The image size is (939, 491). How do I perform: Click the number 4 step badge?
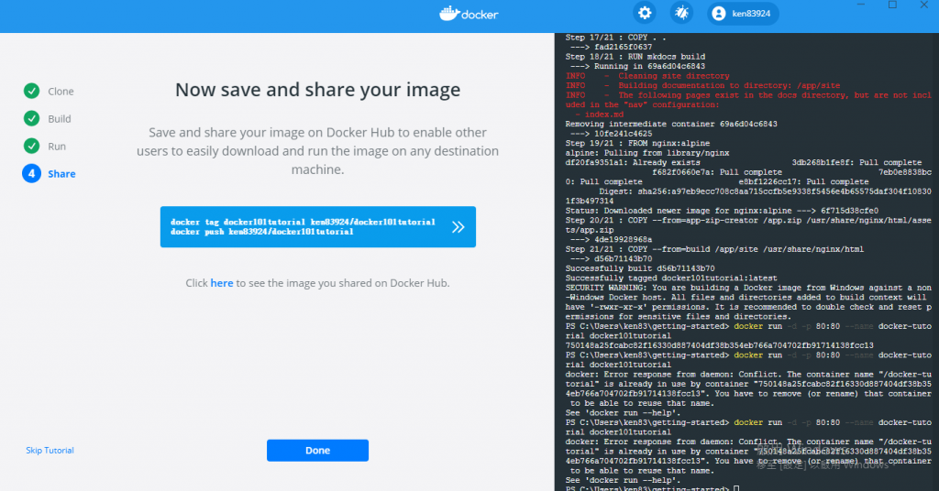(32, 173)
